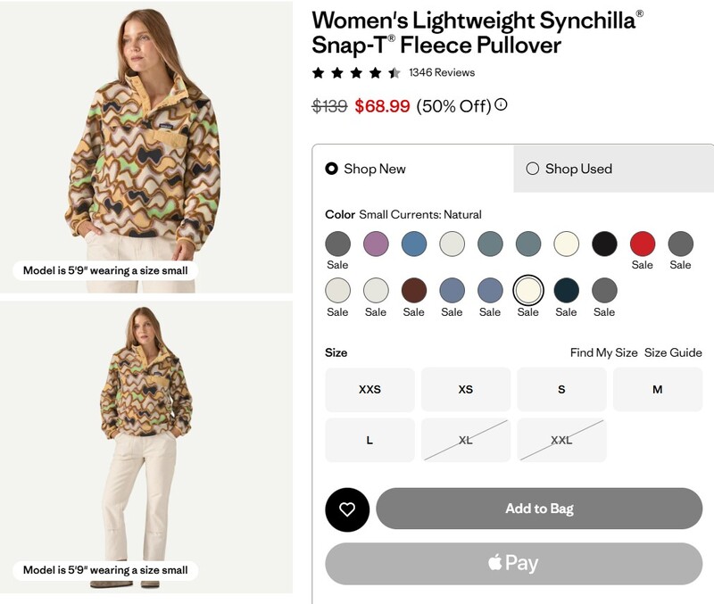Viewport: 714px width, 604px height.
Task: Select size XXS
Action: 369,390
